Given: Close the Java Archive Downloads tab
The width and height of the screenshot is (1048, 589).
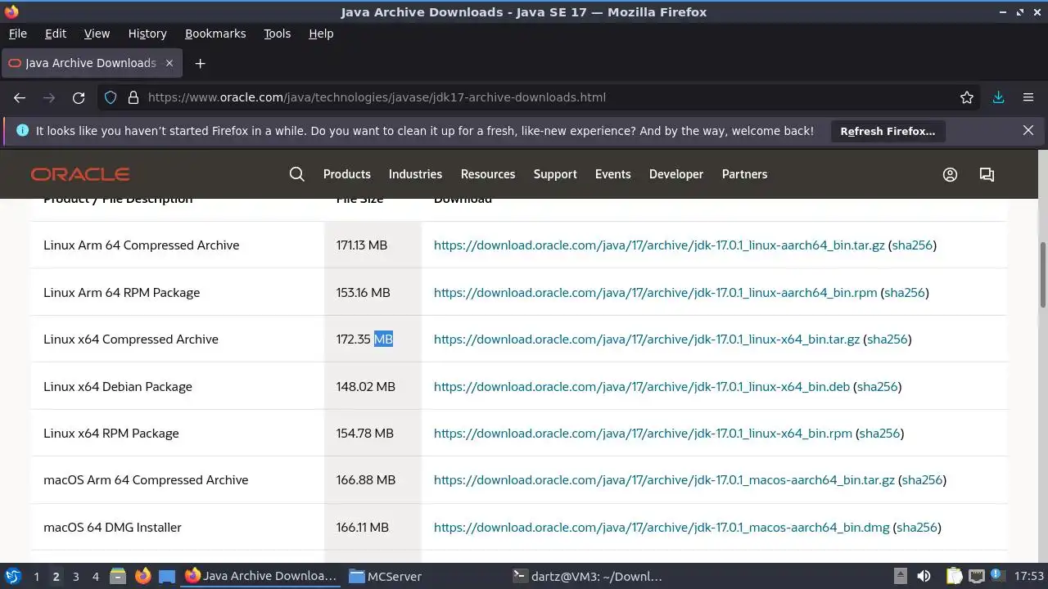Looking at the screenshot, I should pyautogui.click(x=169, y=63).
